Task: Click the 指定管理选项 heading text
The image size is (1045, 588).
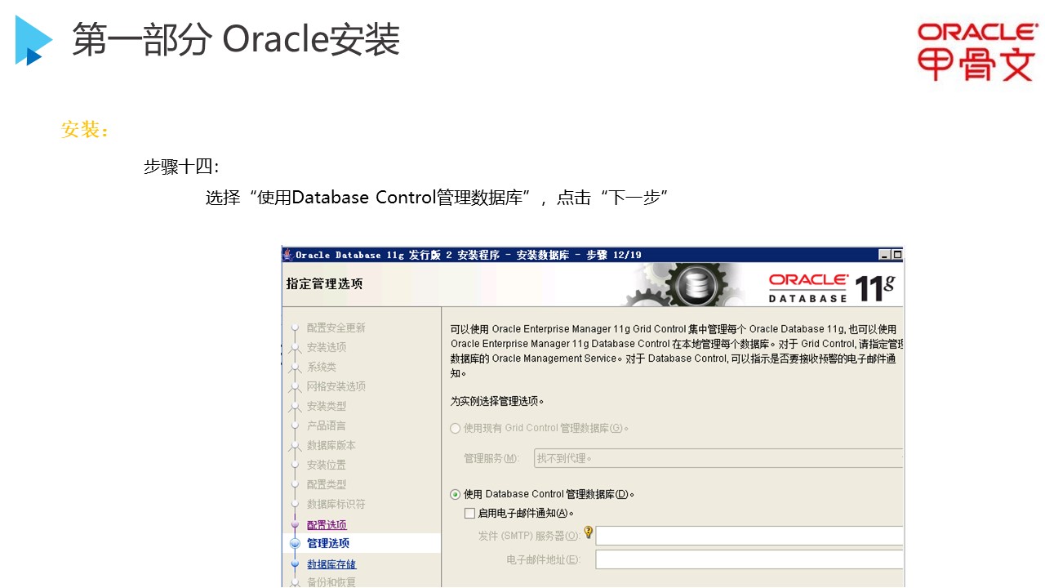Action: [x=324, y=283]
